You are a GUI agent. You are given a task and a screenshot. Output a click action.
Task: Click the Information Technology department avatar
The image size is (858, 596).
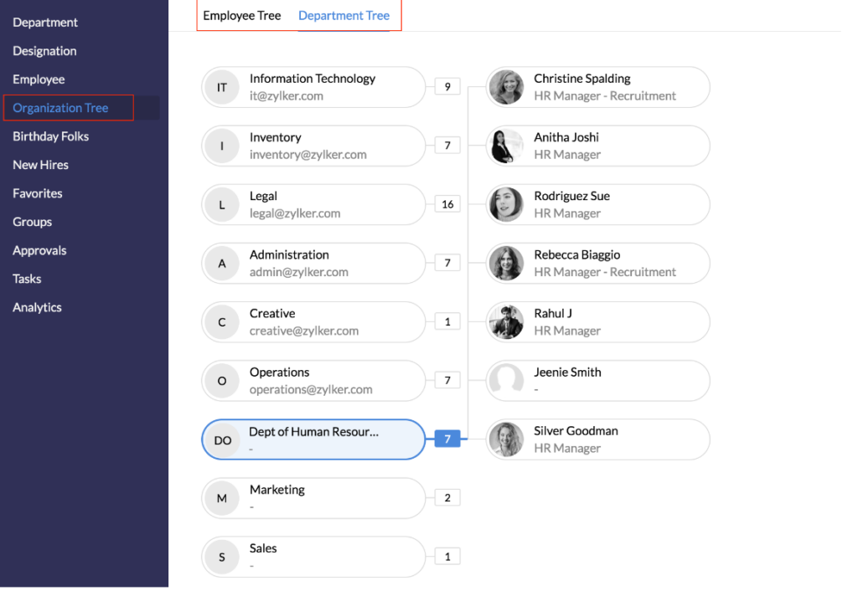pos(222,86)
